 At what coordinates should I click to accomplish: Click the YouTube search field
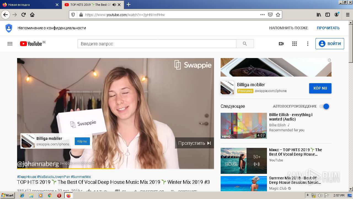[x=157, y=44]
